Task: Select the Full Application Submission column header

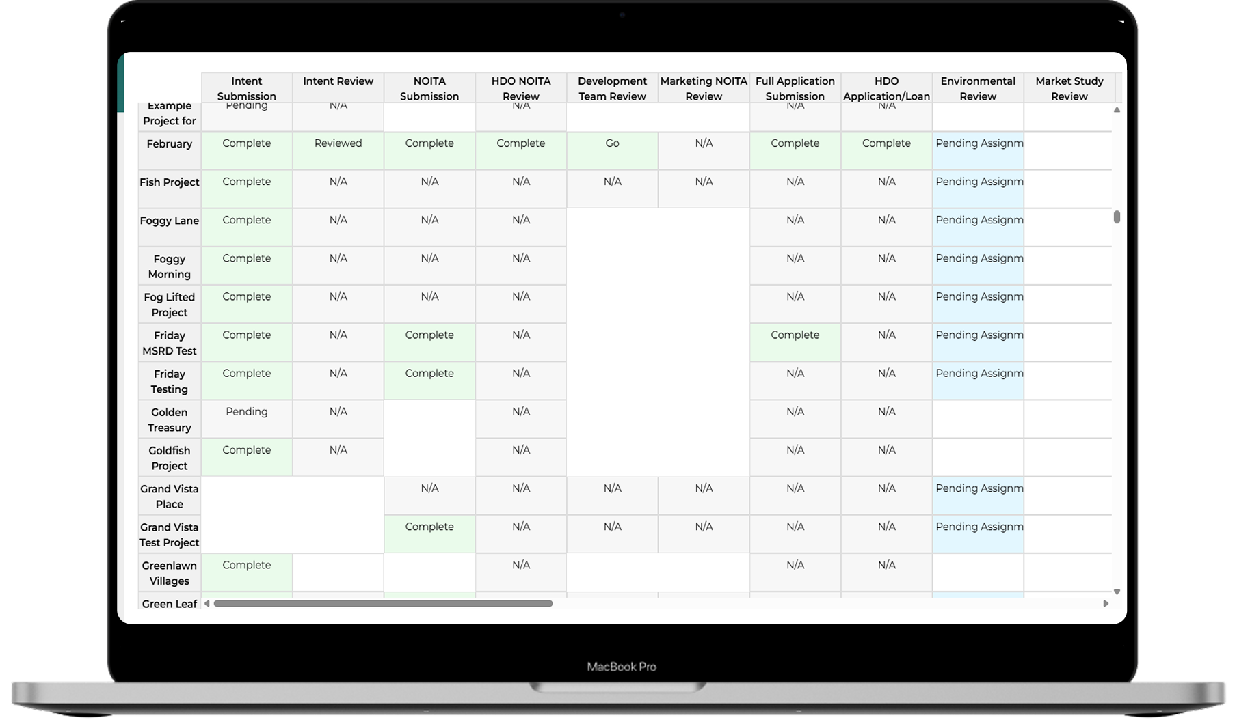Action: tap(795, 88)
